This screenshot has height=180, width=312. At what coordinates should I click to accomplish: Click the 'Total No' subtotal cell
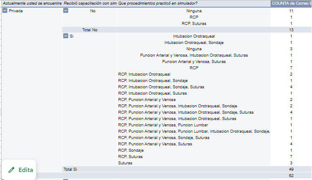[x=90, y=30]
